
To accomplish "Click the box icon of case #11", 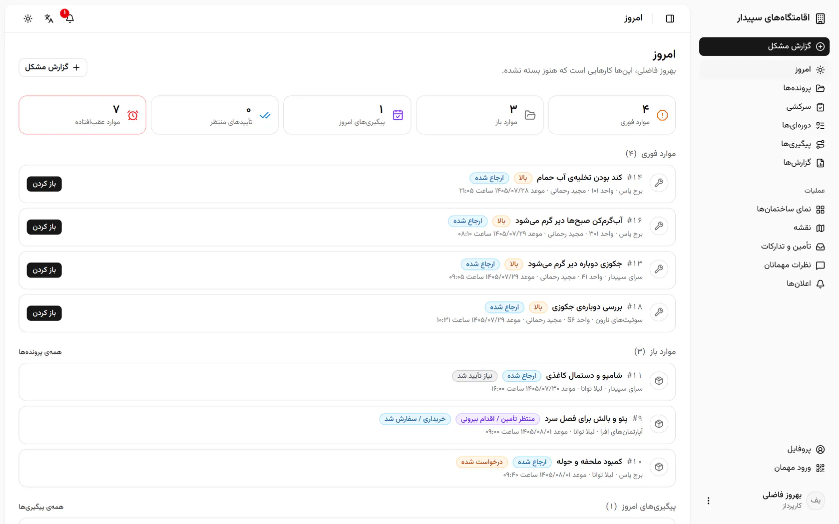I will coord(659,381).
